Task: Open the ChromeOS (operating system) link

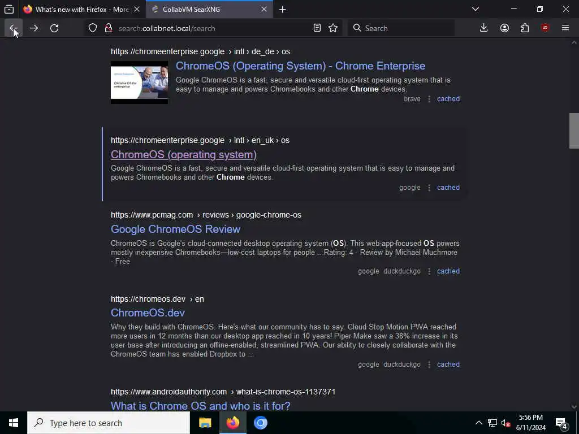Action: (x=184, y=155)
